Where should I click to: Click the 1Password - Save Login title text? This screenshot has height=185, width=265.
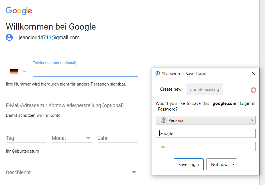coord(184,74)
